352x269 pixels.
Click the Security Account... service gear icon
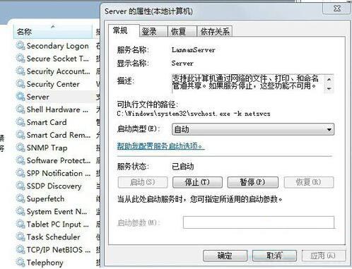coord(20,71)
